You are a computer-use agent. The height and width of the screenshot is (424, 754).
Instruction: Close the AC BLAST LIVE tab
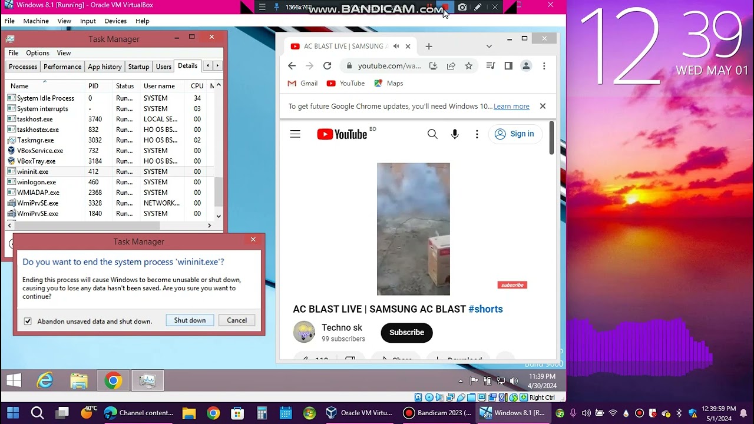point(408,47)
